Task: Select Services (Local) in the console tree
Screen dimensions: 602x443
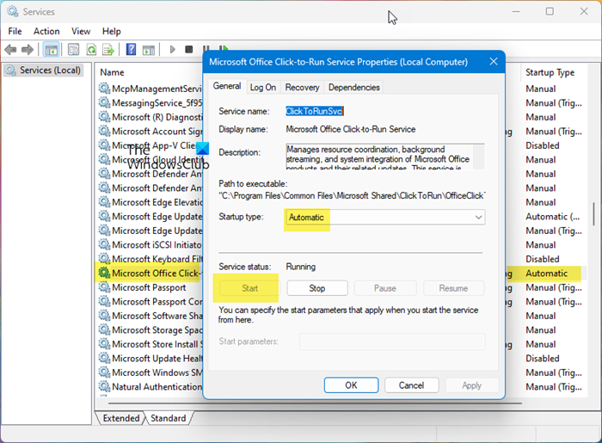Action: click(43, 71)
